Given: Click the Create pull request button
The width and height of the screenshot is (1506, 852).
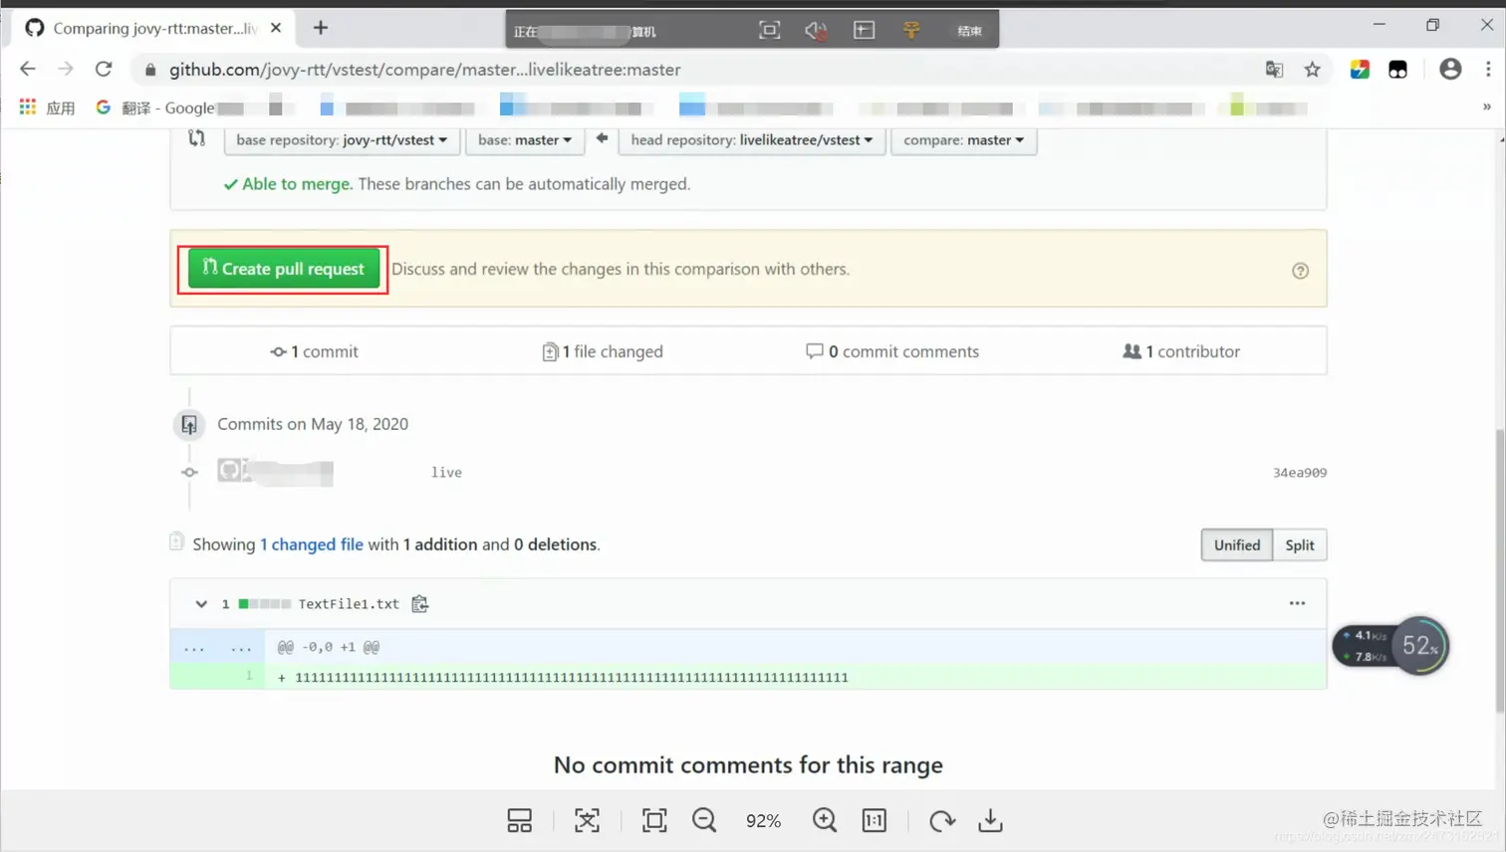Looking at the screenshot, I should coord(284,269).
